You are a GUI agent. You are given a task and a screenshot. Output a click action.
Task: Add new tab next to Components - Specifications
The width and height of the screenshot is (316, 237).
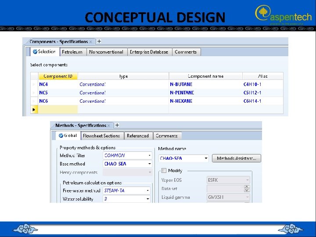(99, 41)
